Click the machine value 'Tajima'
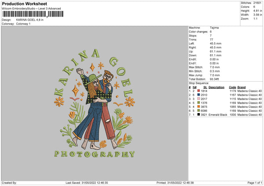This screenshot has height=186, width=264. click(214, 28)
